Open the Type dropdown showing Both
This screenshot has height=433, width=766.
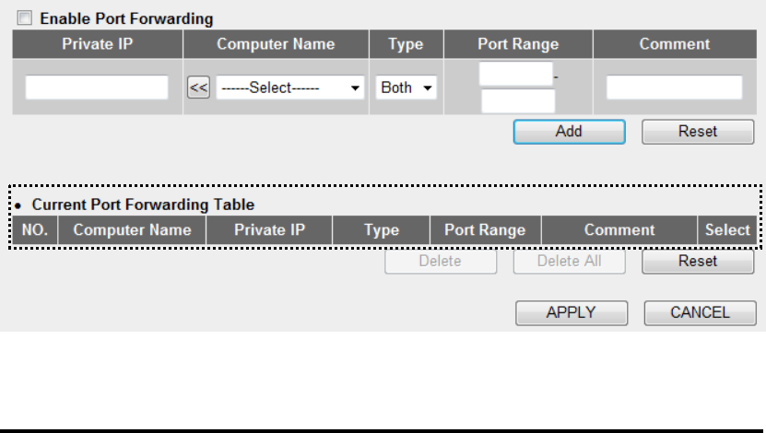coord(406,88)
